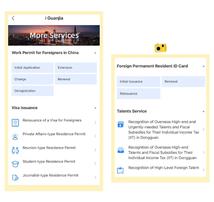Open Reunion-type Residence Permit

tap(54, 150)
